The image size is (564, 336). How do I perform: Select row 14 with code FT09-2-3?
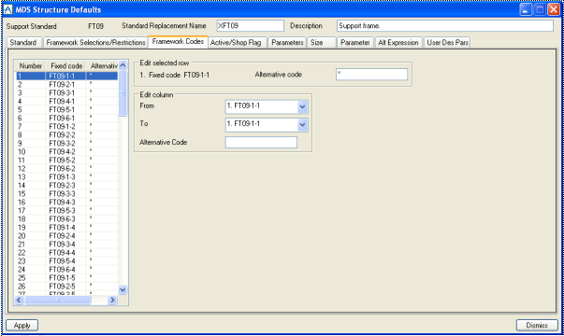[x=66, y=185]
